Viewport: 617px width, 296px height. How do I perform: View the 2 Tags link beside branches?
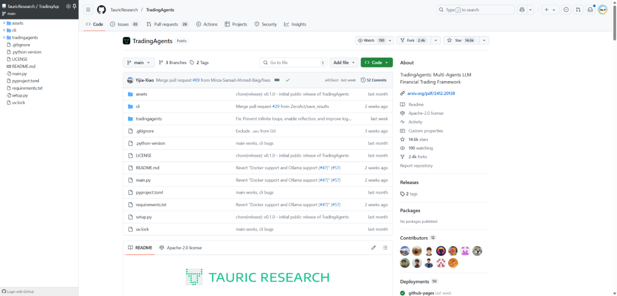199,63
